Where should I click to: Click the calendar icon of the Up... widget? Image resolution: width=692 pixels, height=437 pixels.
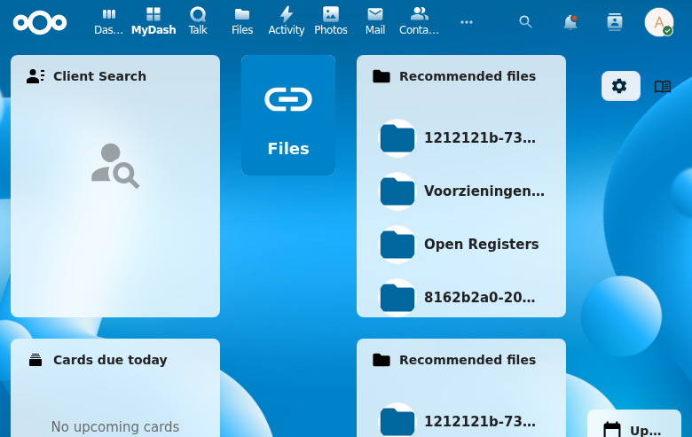click(x=611, y=430)
